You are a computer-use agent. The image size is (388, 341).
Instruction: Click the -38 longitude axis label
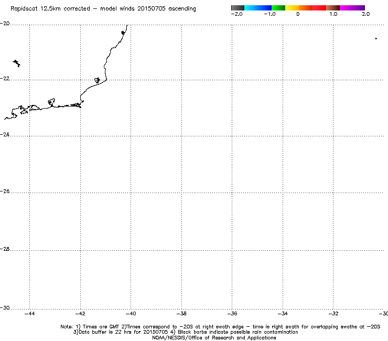[x=181, y=314]
